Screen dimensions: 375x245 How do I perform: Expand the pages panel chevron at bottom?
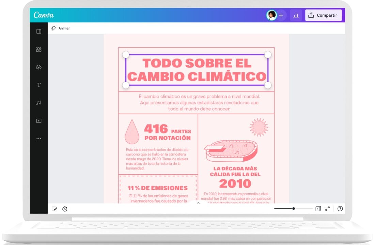click(198, 203)
